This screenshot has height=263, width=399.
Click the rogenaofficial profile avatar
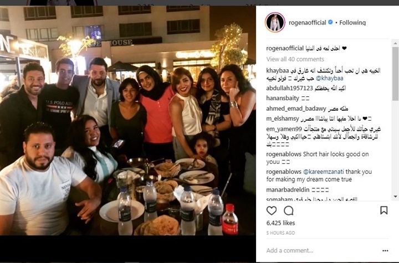tap(275, 22)
